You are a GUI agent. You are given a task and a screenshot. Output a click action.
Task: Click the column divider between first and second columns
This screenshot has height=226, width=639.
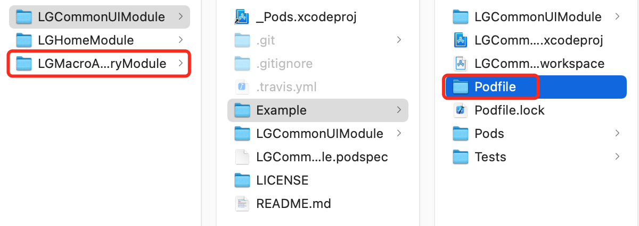[x=201, y=113]
